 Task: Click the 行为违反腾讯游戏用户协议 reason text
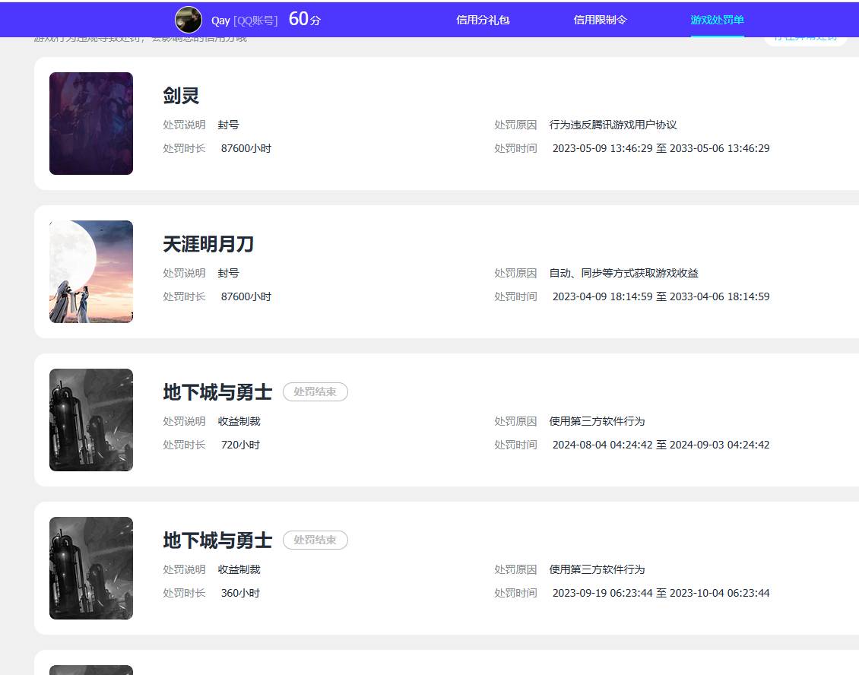click(x=613, y=125)
